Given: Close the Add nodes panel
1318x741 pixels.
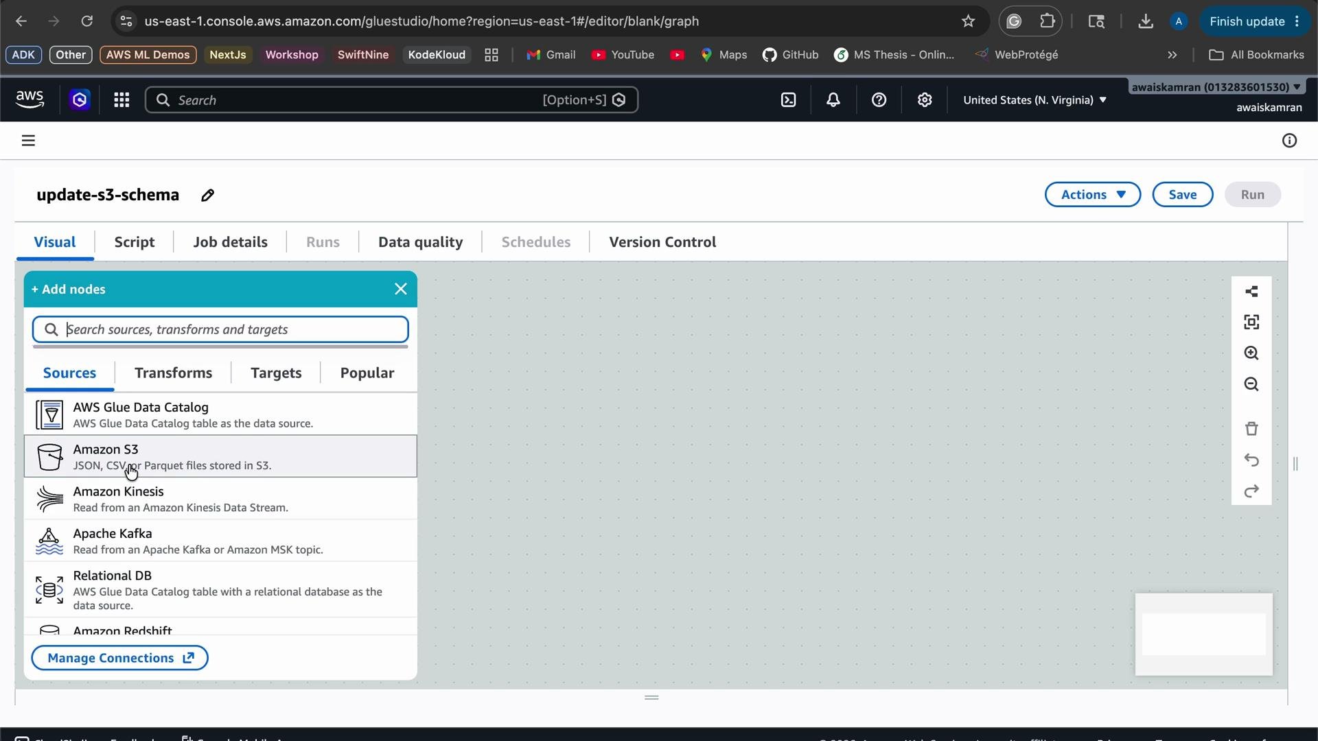Looking at the screenshot, I should [x=401, y=290].
